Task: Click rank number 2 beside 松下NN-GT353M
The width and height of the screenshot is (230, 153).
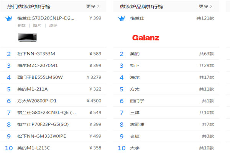Action: coord(9,54)
